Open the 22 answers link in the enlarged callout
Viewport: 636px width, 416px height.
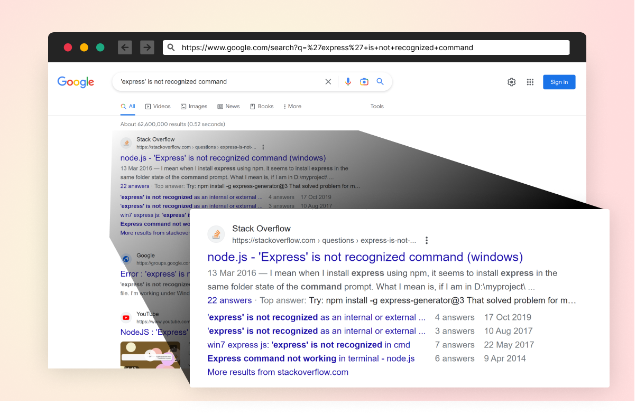click(x=229, y=300)
